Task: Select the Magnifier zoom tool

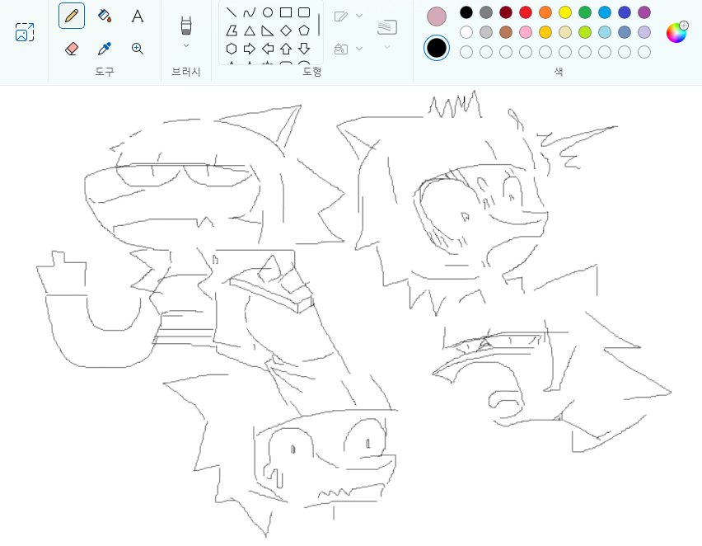Action: (138, 49)
